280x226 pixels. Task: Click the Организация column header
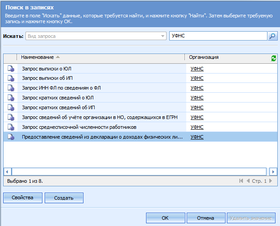204,58
